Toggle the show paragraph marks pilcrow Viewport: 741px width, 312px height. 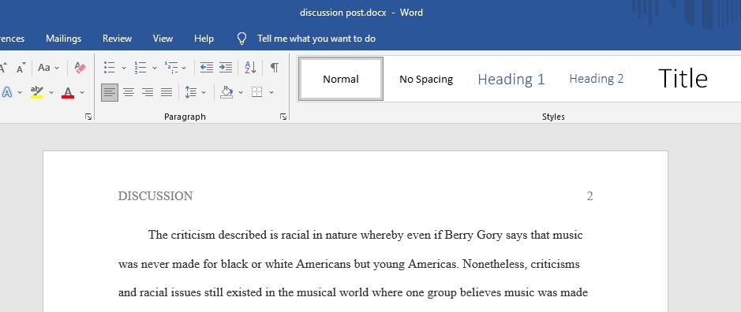tap(274, 68)
